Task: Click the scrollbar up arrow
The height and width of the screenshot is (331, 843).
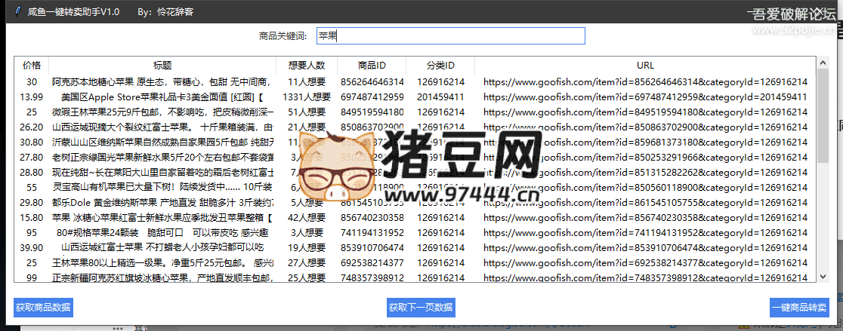Action: point(823,63)
